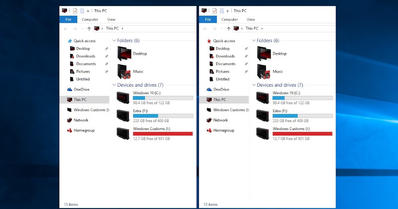Click Network icon in right window sidebar
Viewport: 398px width, 209px height.
tap(209, 120)
